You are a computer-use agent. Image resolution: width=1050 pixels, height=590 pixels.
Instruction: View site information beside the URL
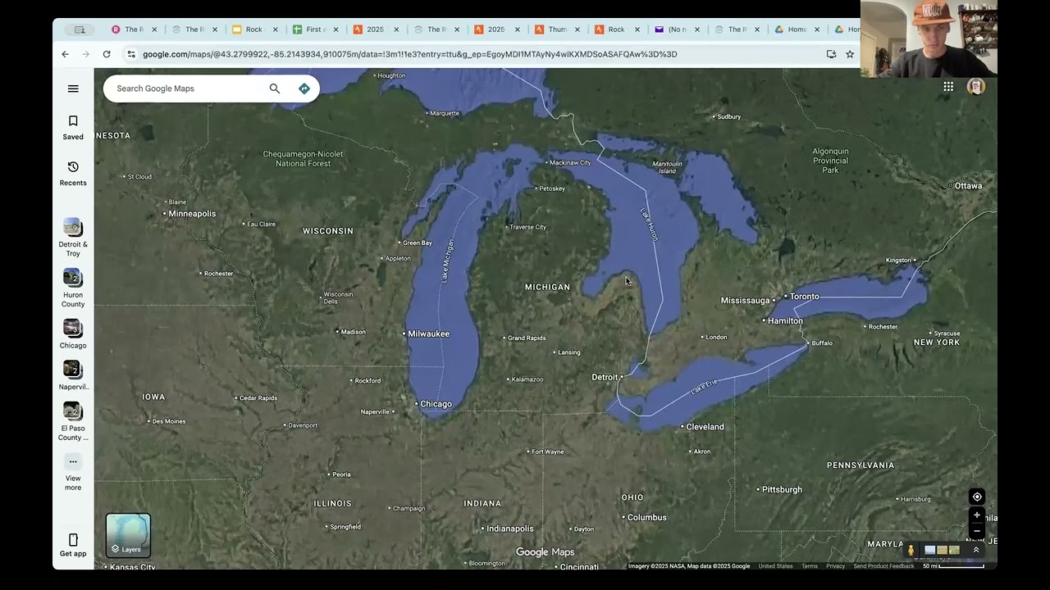[x=130, y=54]
